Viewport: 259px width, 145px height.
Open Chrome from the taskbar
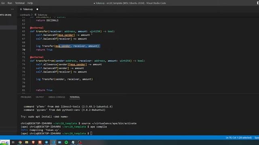(x=20, y=142)
